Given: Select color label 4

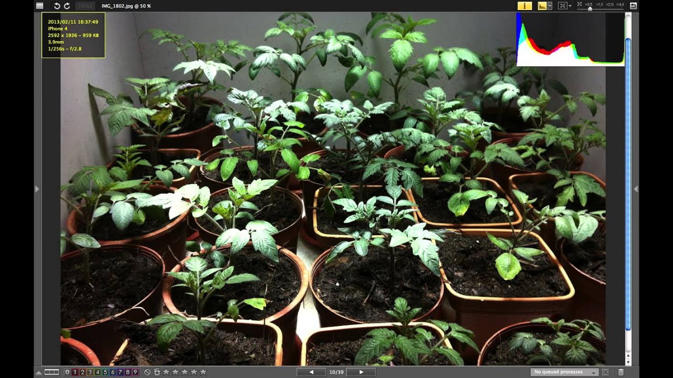Looking at the screenshot, I should (x=98, y=372).
